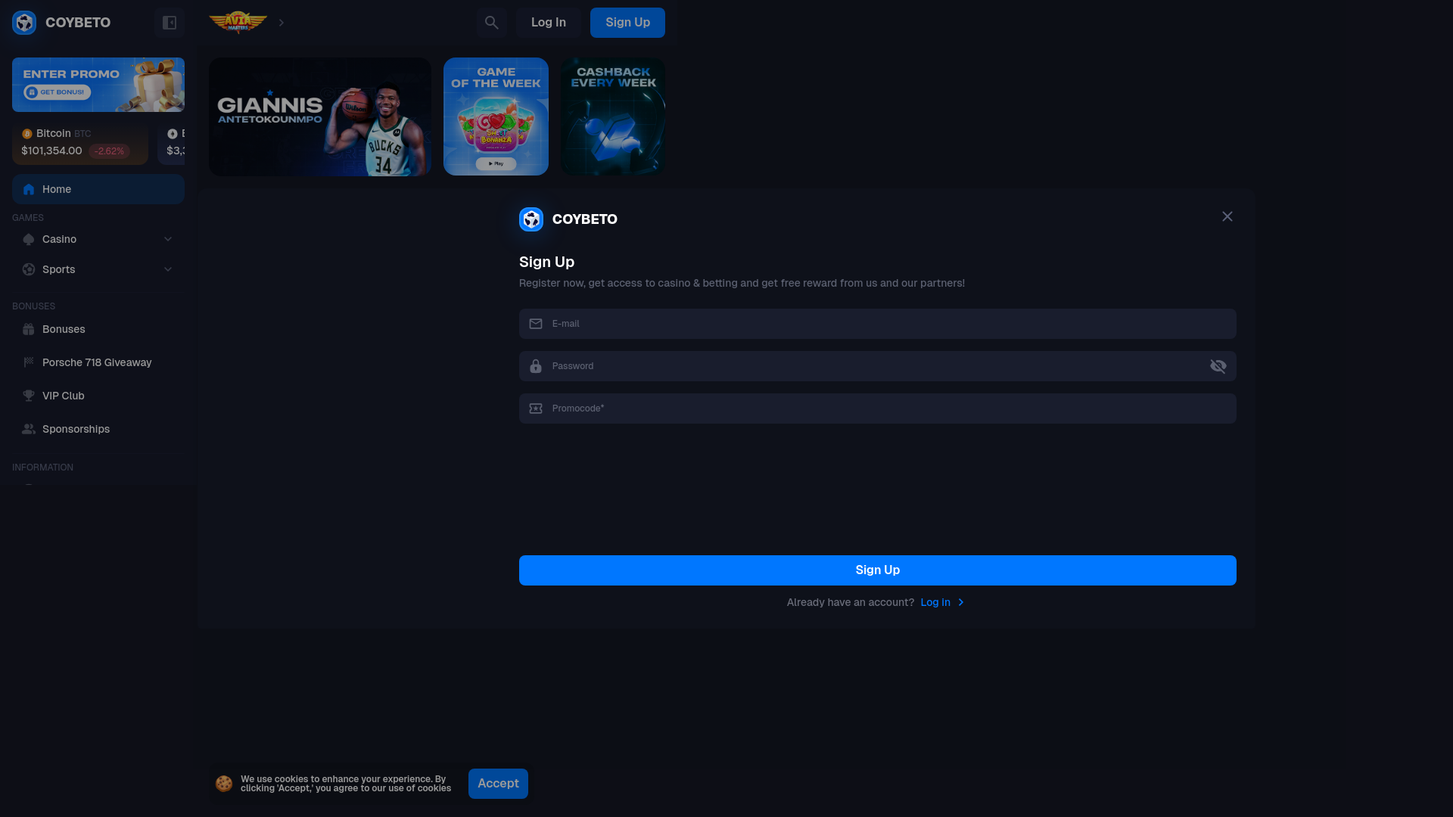Toggle password visibility eye icon

click(1218, 366)
